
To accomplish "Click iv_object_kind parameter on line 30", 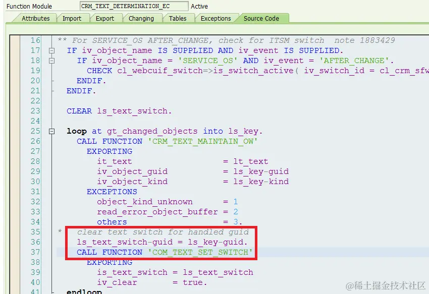I will click(132, 182).
